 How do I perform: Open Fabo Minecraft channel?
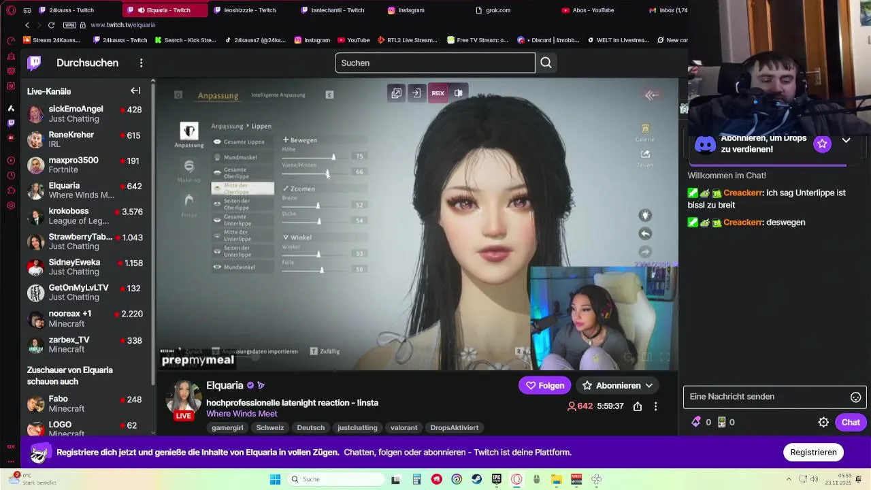click(85, 404)
